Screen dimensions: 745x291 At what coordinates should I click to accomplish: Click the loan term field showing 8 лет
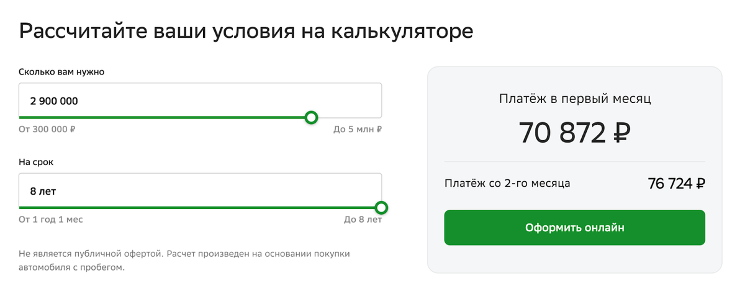(x=200, y=190)
